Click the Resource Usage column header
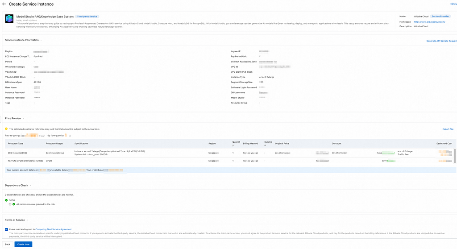Image resolution: width=457 pixels, height=249 pixels. click(x=54, y=143)
